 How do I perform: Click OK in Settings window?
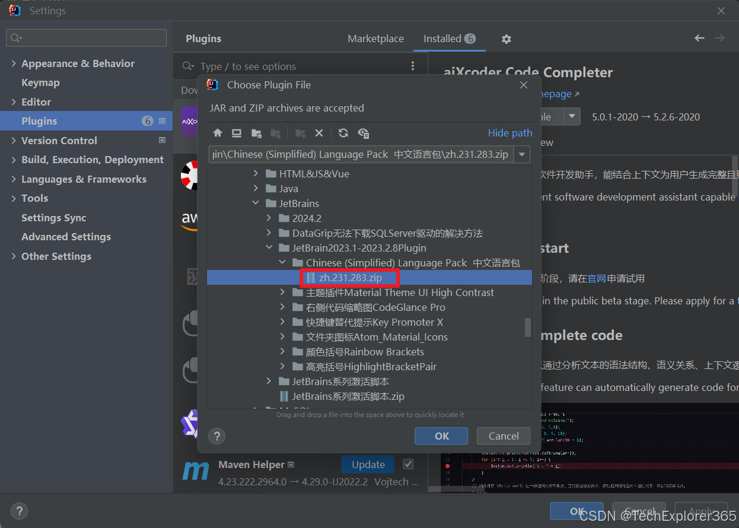[x=576, y=511]
